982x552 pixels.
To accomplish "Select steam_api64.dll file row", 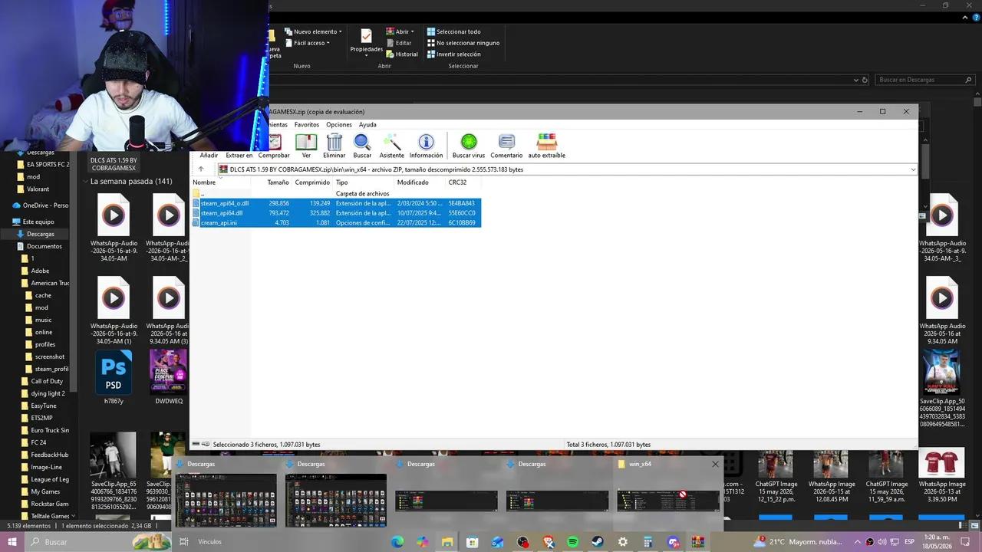I will (x=336, y=213).
